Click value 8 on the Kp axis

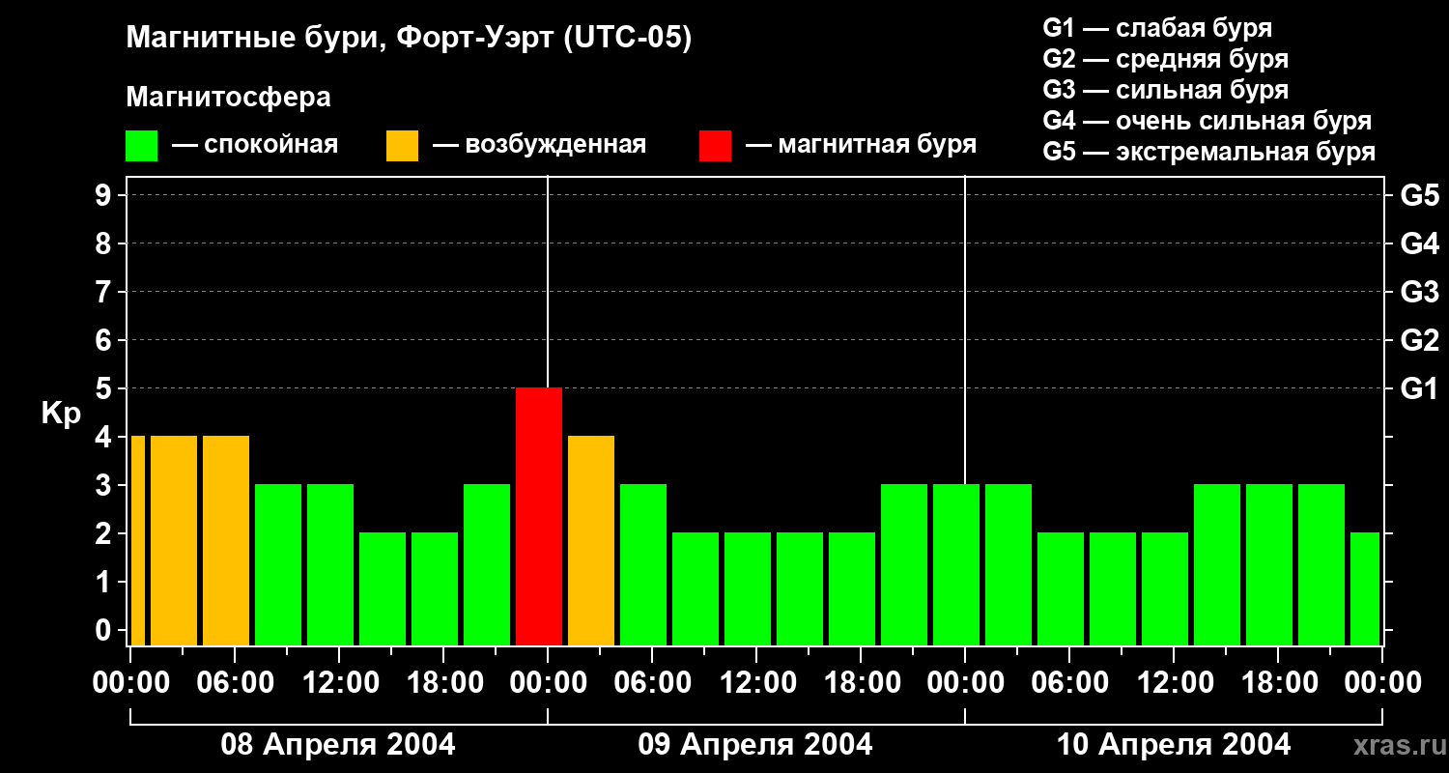tap(105, 243)
